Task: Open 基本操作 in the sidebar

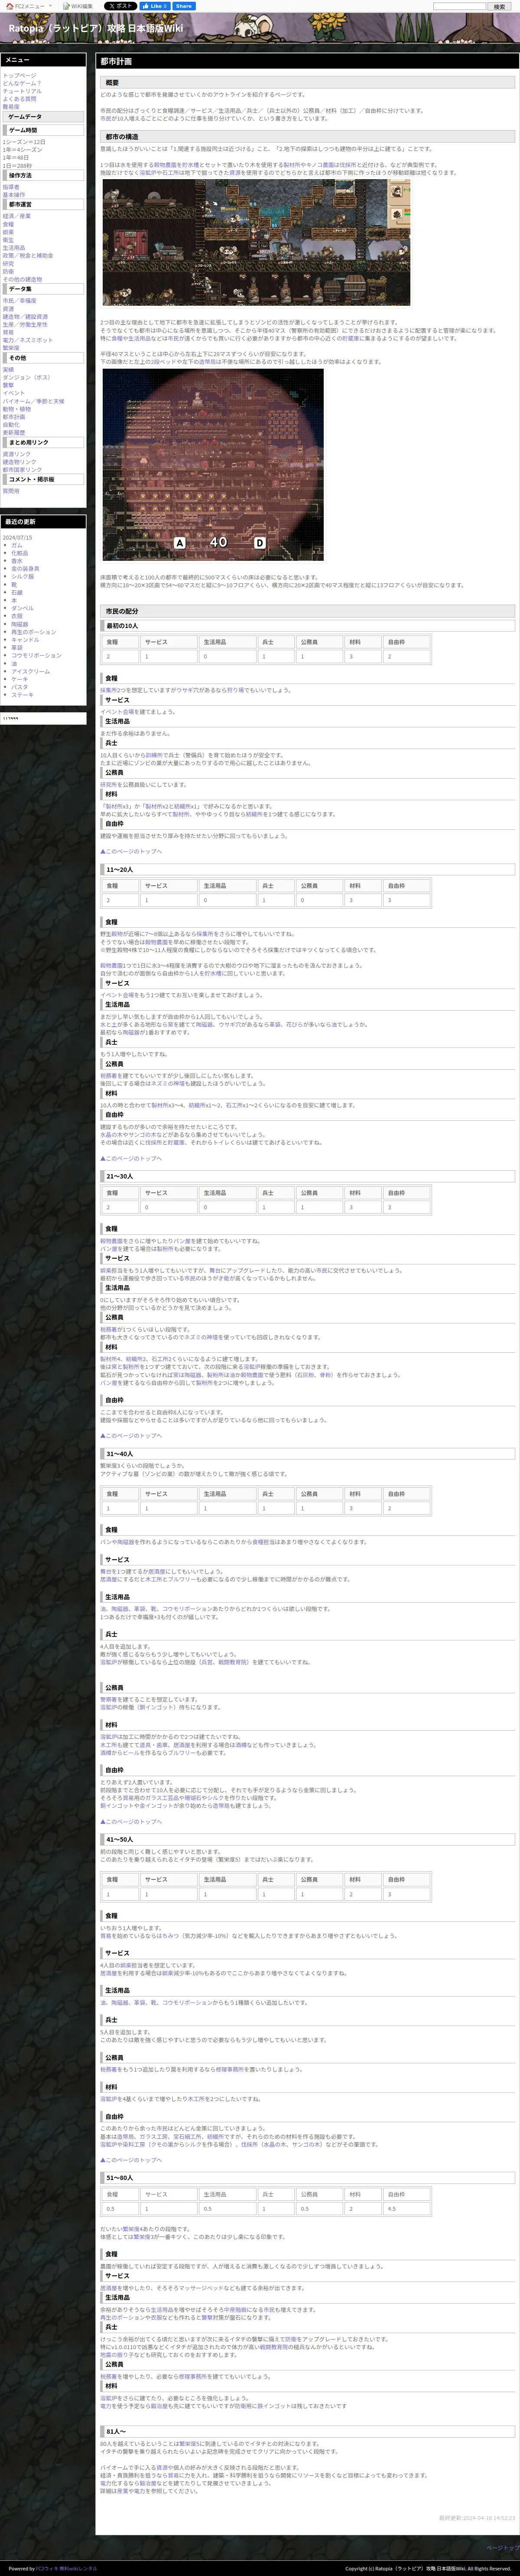Action: [x=13, y=195]
